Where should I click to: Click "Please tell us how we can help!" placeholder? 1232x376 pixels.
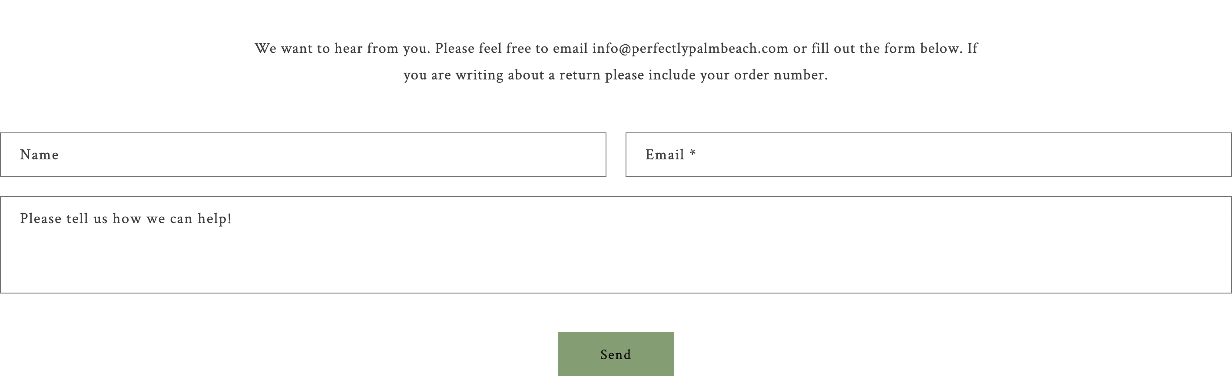tap(126, 219)
